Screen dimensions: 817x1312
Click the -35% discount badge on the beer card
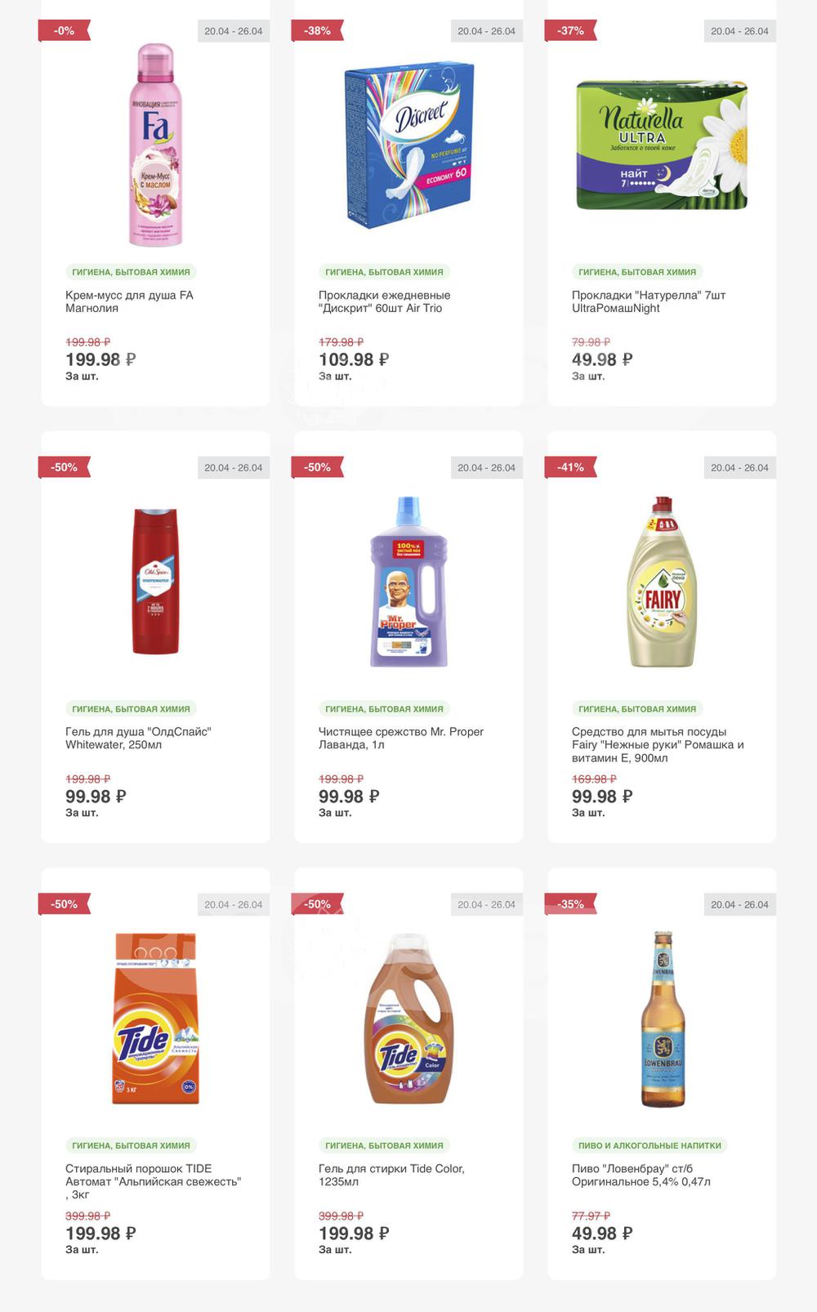coord(570,904)
